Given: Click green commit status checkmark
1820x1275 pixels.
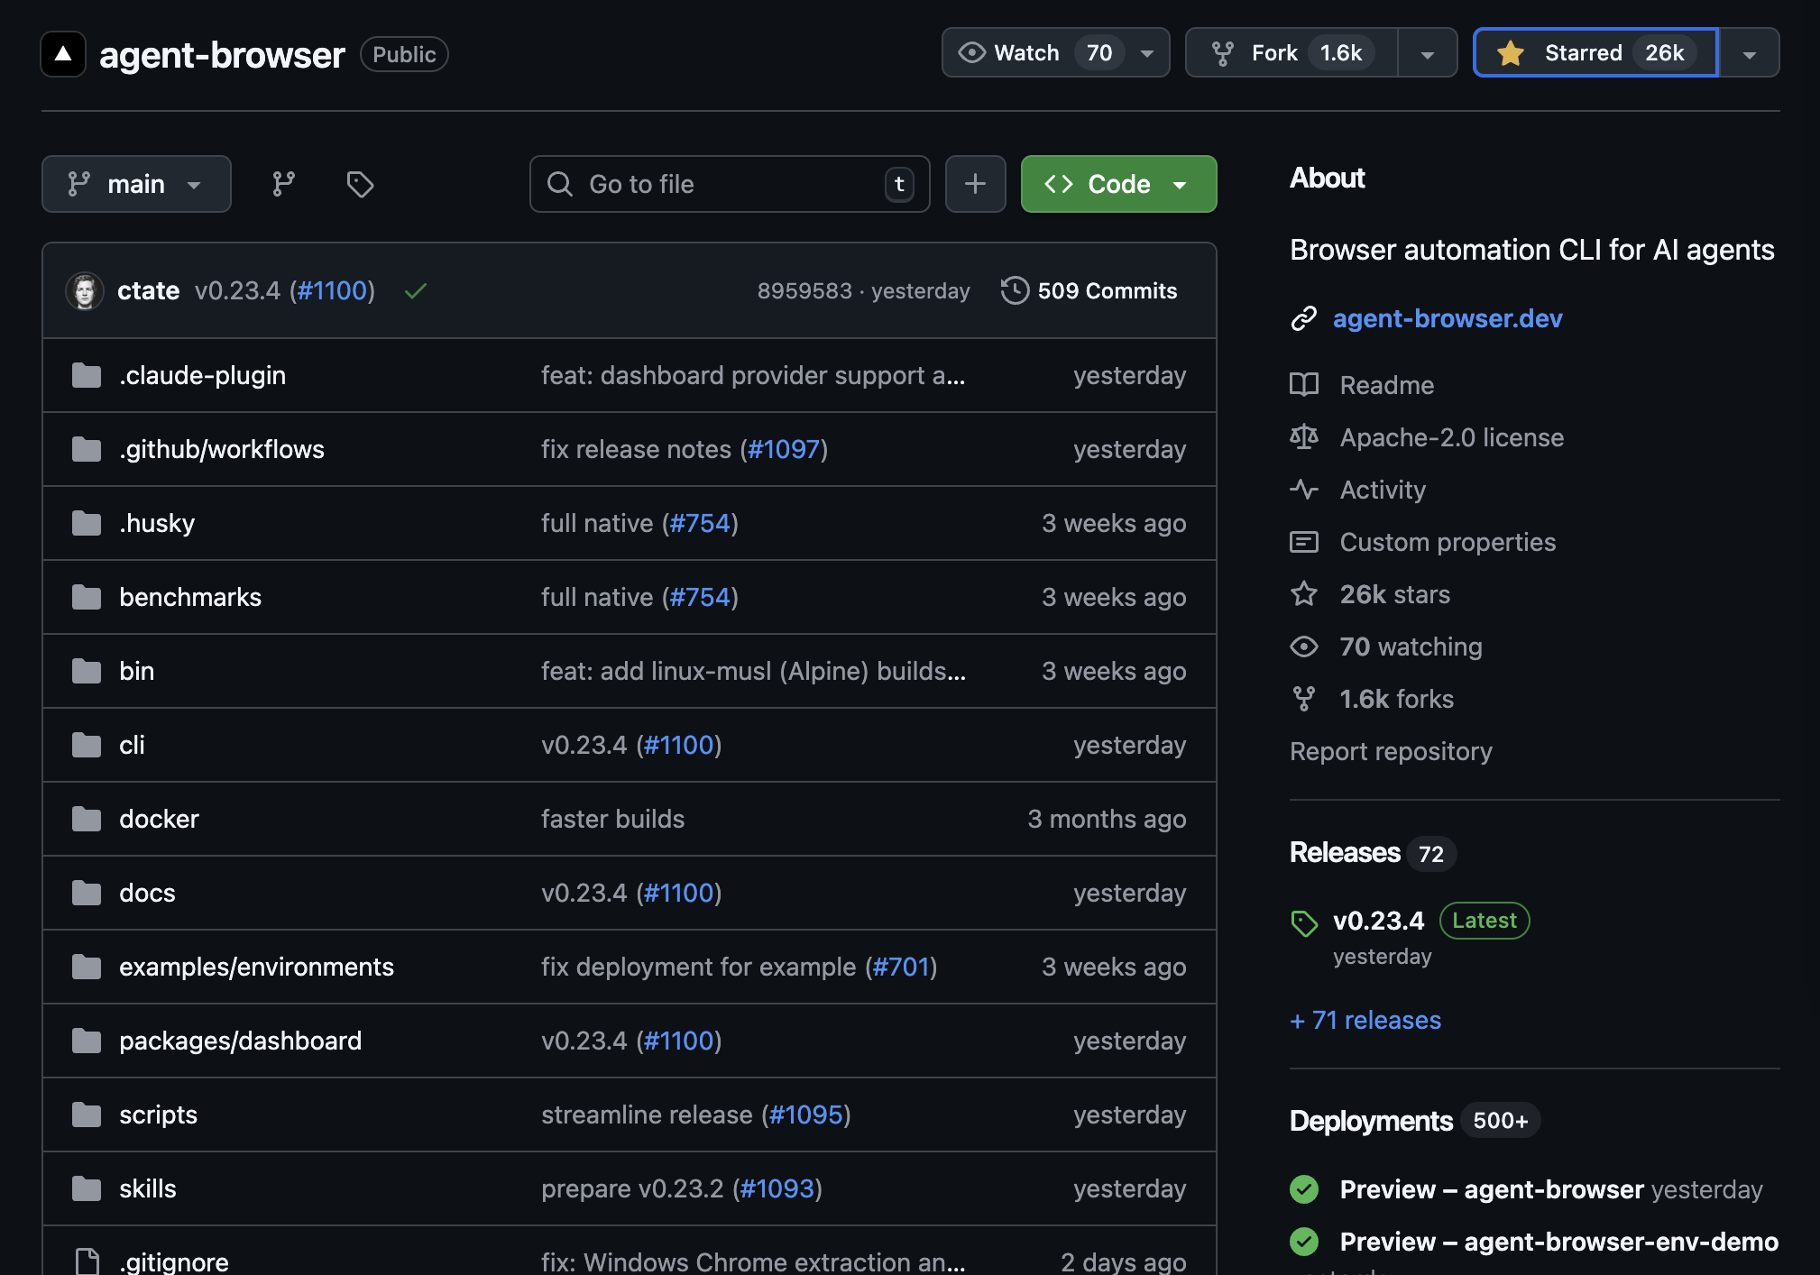Looking at the screenshot, I should coord(416,290).
